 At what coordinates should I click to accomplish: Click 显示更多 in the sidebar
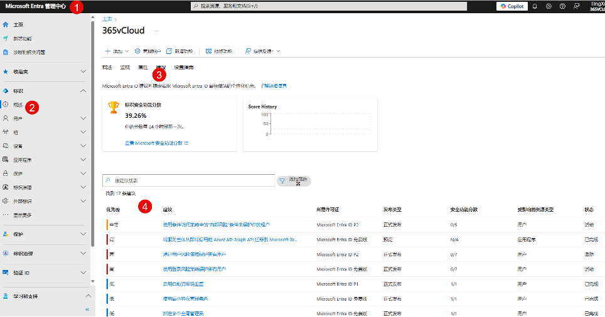coord(23,215)
